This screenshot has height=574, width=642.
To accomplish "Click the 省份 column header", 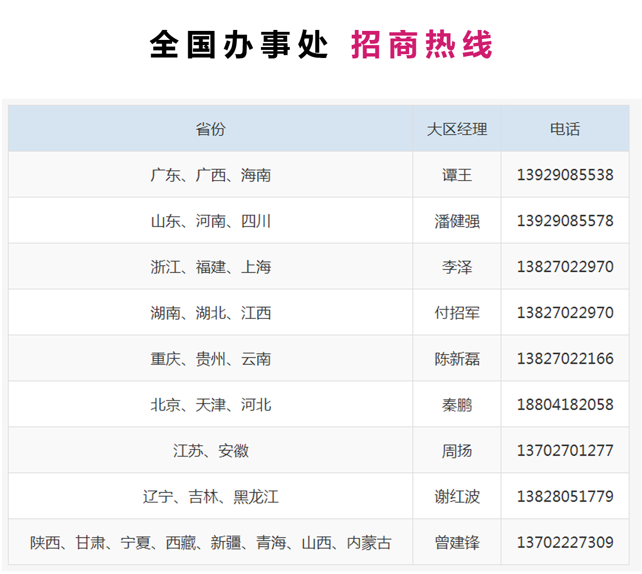I will pyautogui.click(x=211, y=129).
